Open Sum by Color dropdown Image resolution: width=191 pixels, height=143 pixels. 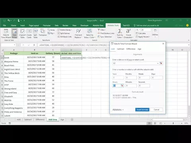(x=120, y=34)
